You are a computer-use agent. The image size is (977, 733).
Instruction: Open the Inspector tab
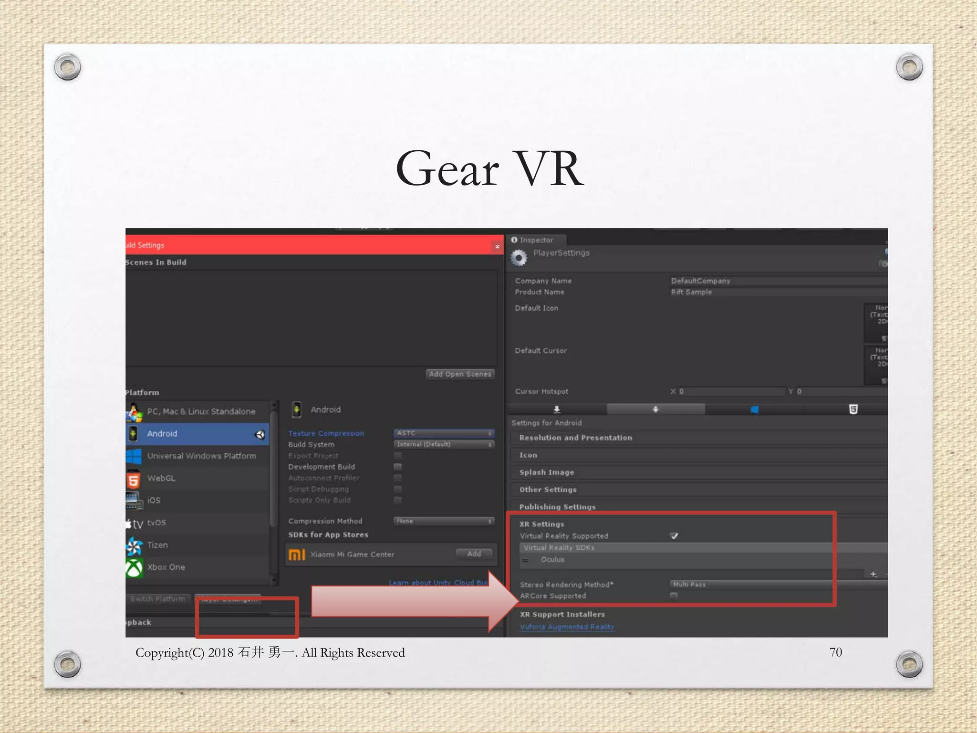[x=536, y=240]
